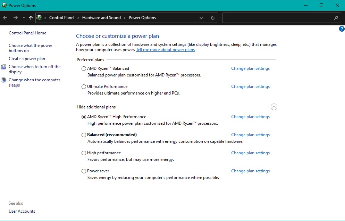
Task: Select the AMD Ryzen Balanced plan
Action: 84,69
